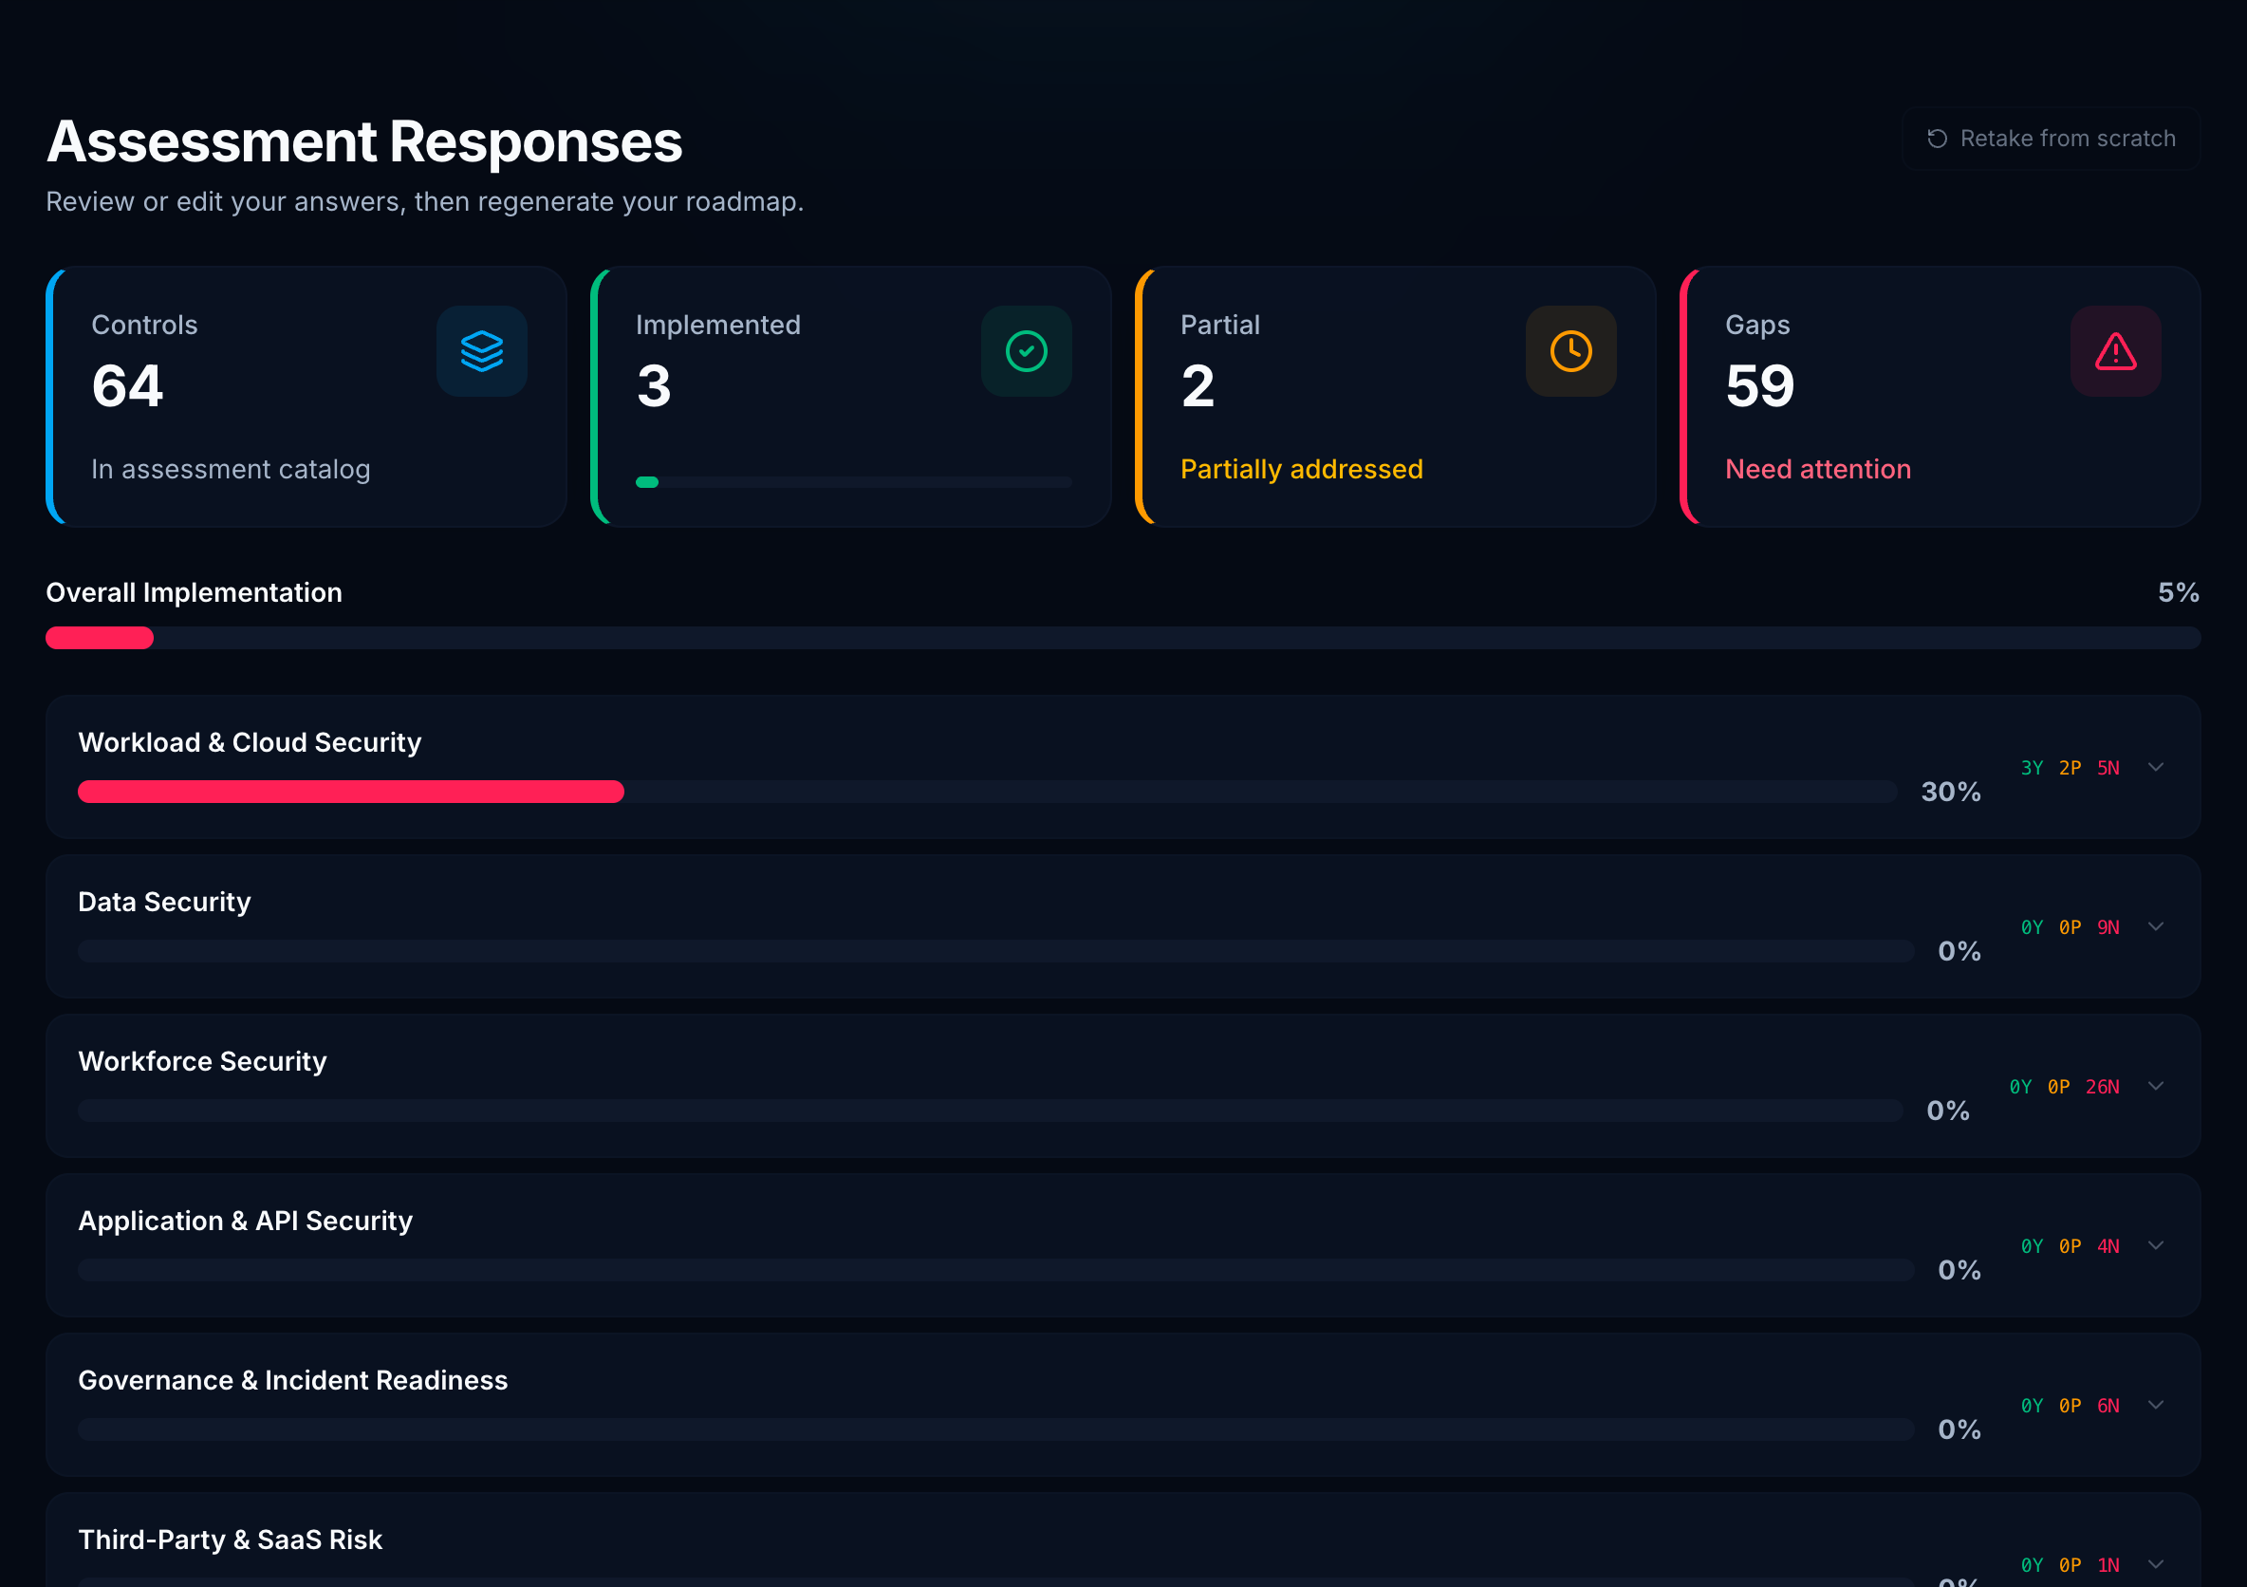The image size is (2247, 1587).
Task: Click the Retake from scratch button
Action: pyautogui.click(x=2051, y=138)
